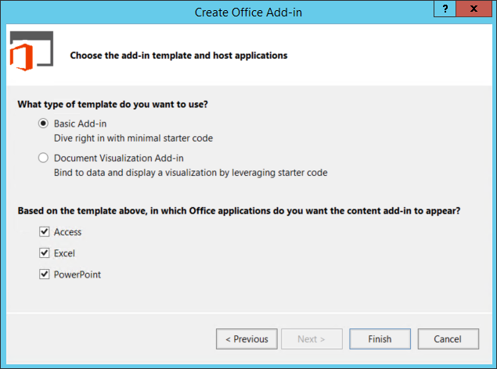Click the 'Choose the add-in template and host applications' heading
497x369 pixels.
pos(178,56)
